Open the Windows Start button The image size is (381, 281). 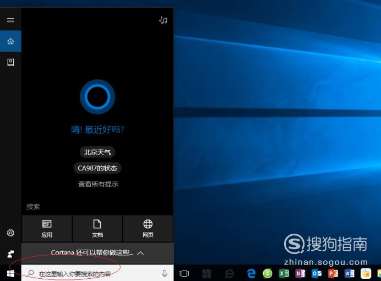(x=10, y=273)
